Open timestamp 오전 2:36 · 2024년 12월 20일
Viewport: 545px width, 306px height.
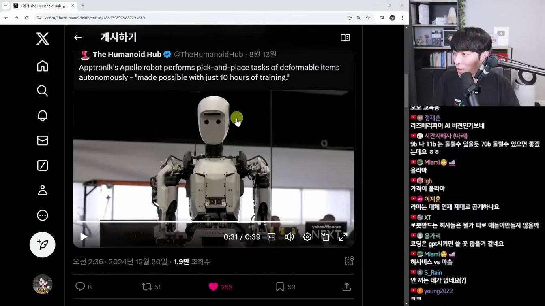(120, 261)
